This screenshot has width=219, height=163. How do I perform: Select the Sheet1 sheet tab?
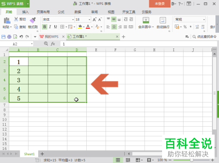(29, 154)
